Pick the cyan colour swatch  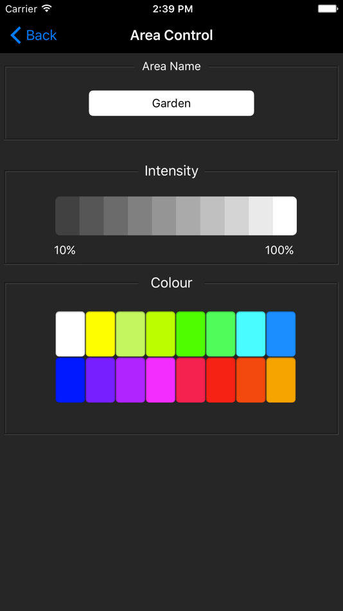[251, 334]
